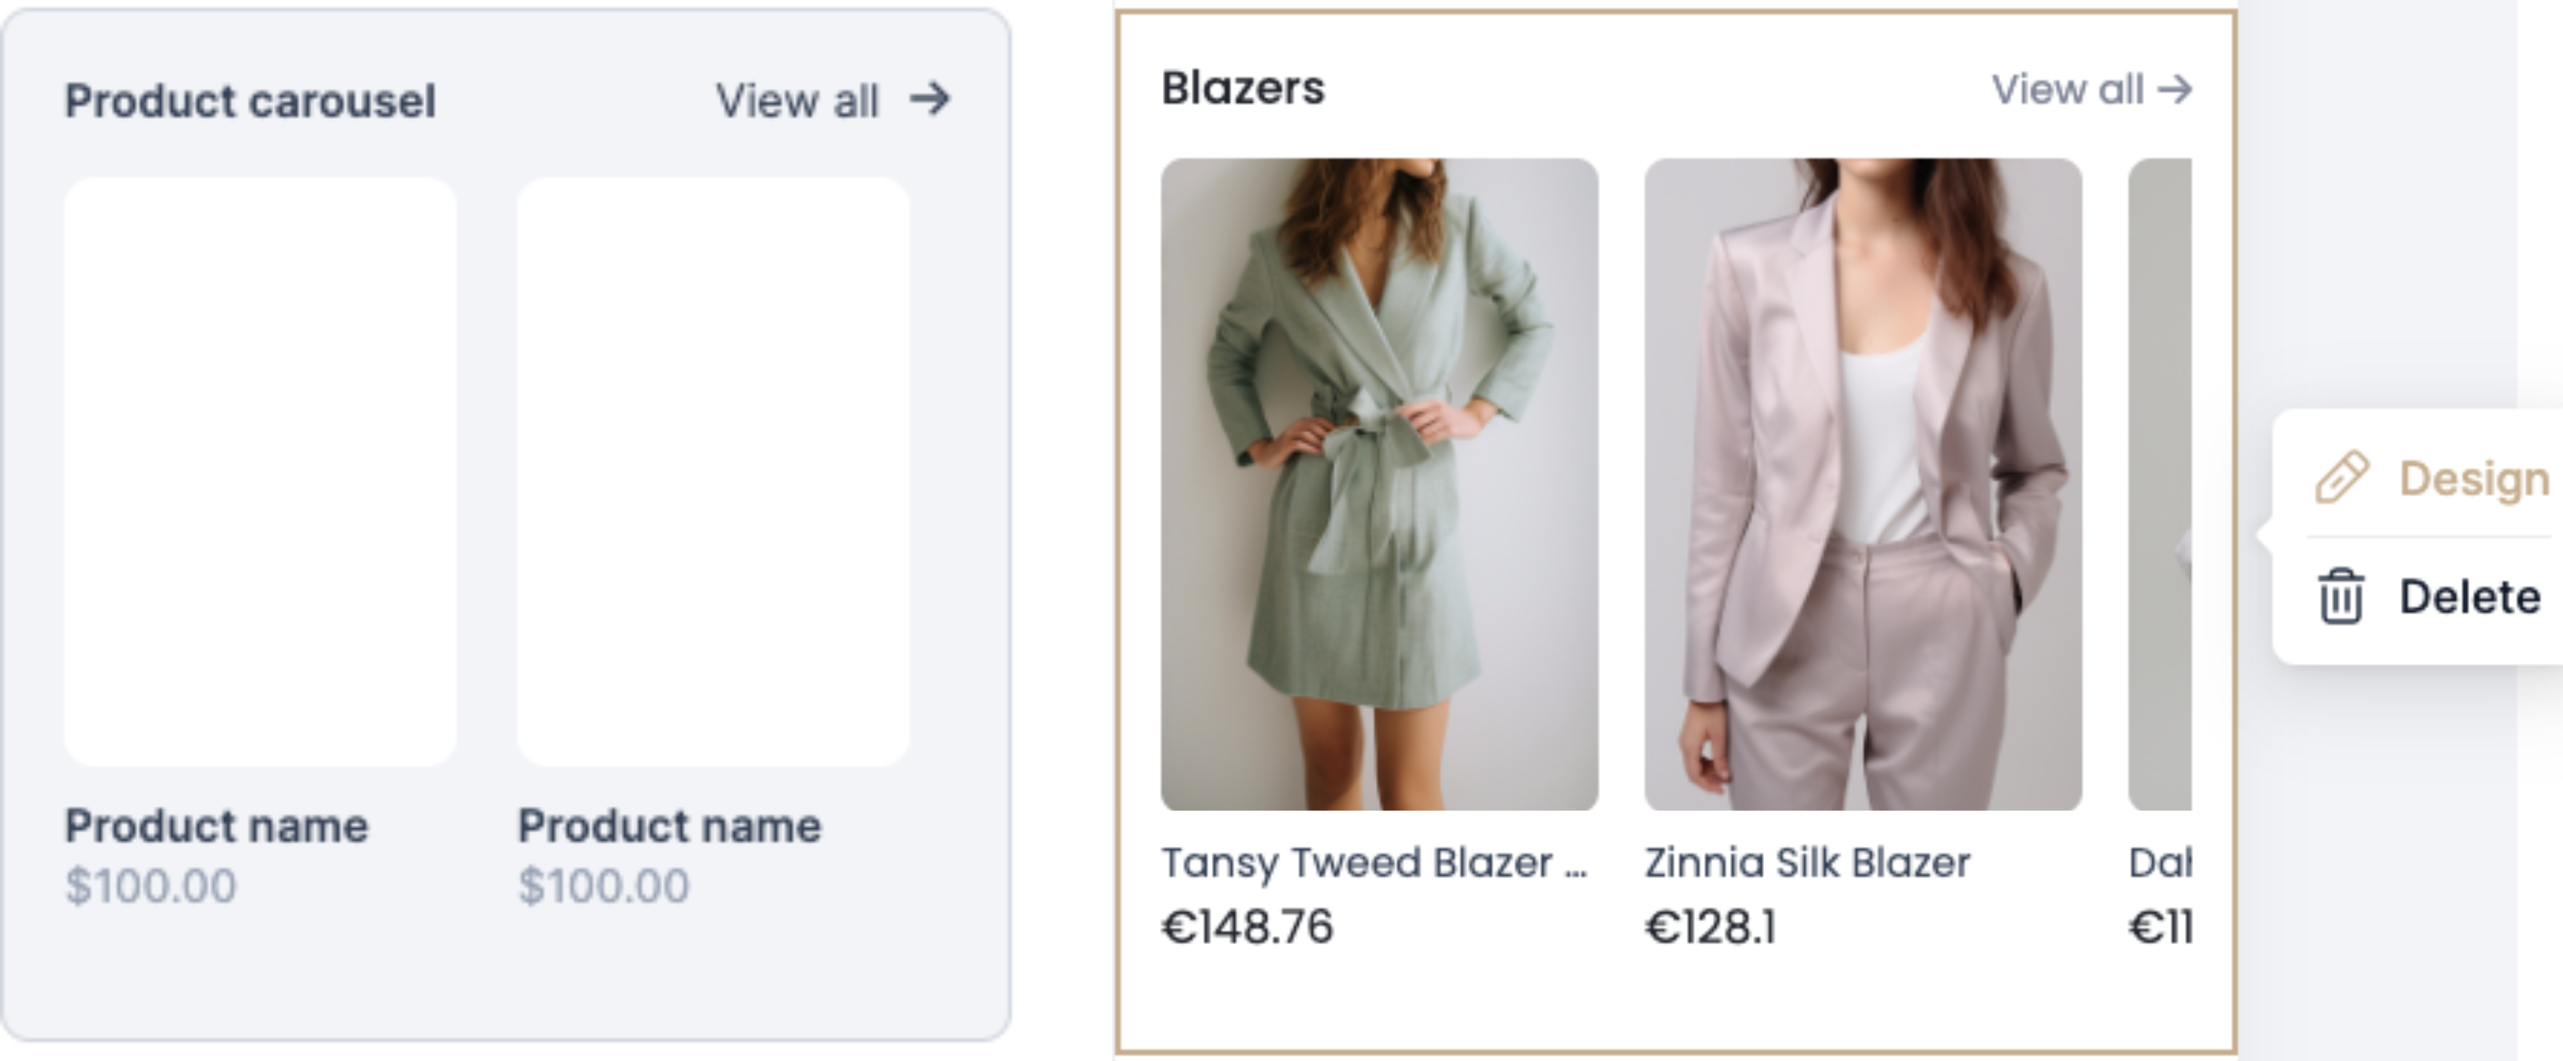Select the Design menu option
Screen dimensions: 2563x1061
point(2472,479)
